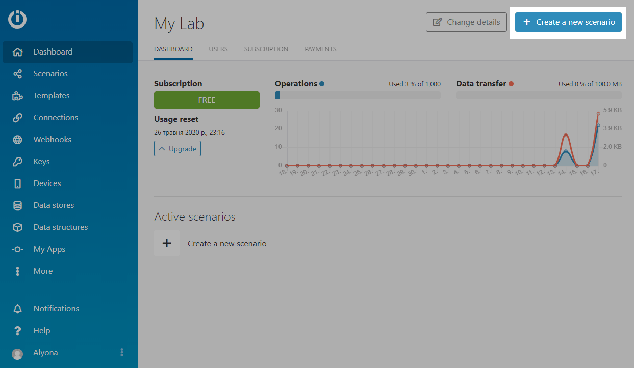This screenshot has width=634, height=368.
Task: Expand the More sidebar menu
Action: click(43, 271)
